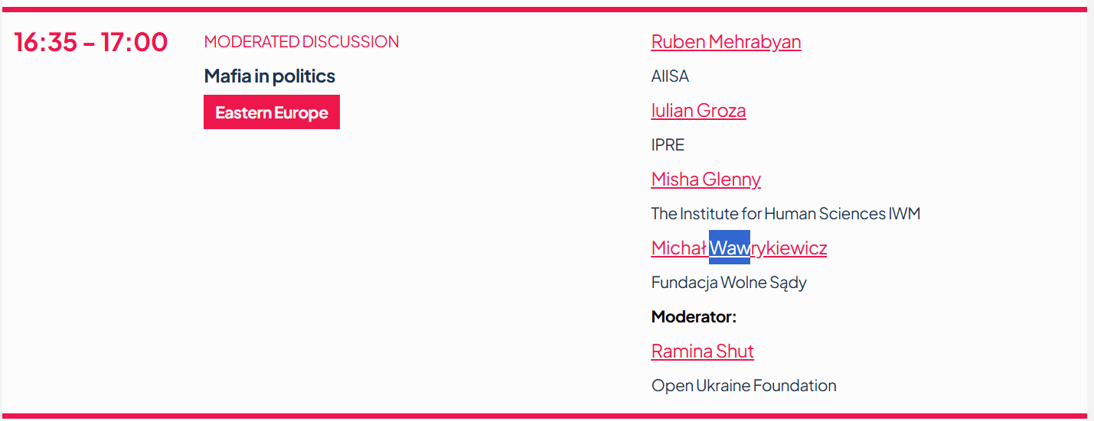Open Iulian Groza speaker profile
The height and width of the screenshot is (421, 1094).
698,111
